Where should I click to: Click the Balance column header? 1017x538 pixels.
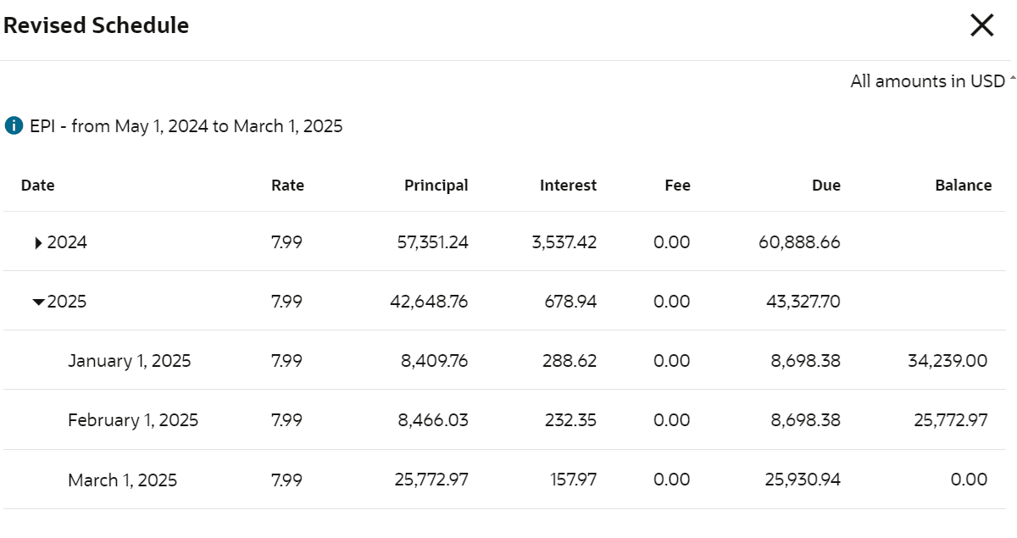click(964, 186)
